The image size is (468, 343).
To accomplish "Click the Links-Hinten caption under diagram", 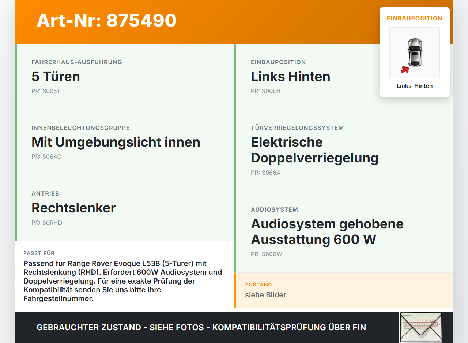I will tap(415, 86).
